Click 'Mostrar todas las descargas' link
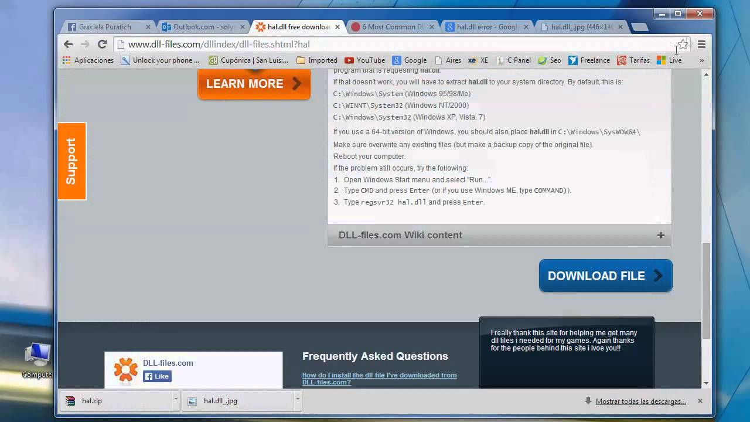The image size is (750, 422). [641, 401]
